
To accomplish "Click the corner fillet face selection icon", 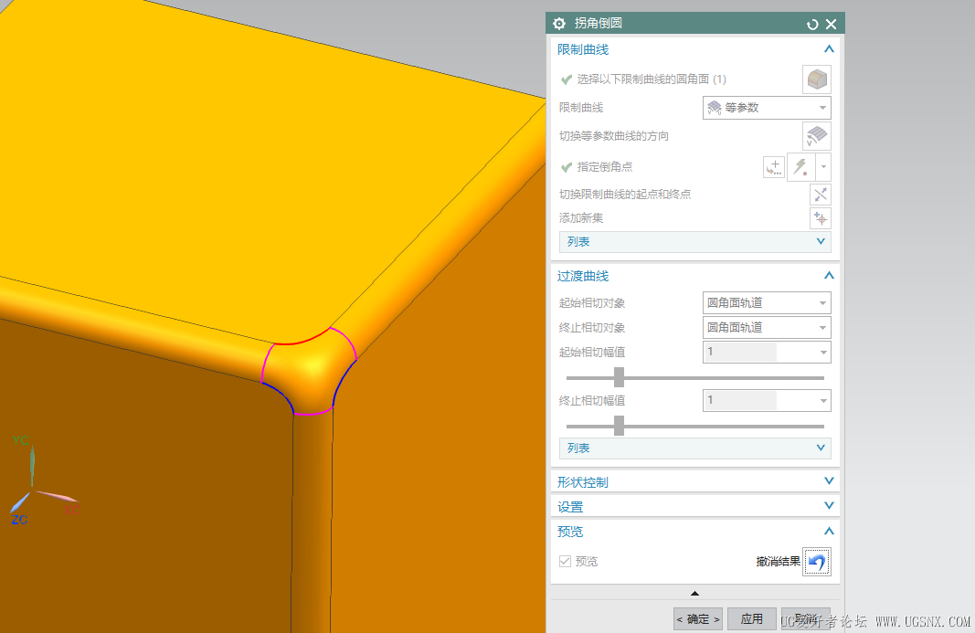I will (x=816, y=79).
